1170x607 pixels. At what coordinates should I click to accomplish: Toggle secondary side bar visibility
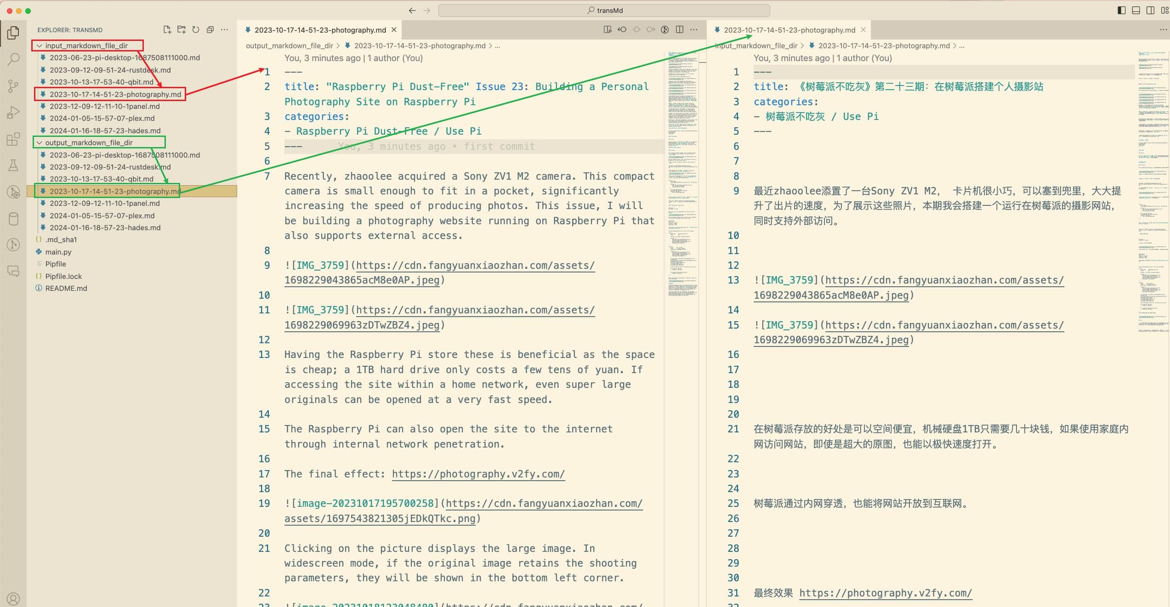1150,10
